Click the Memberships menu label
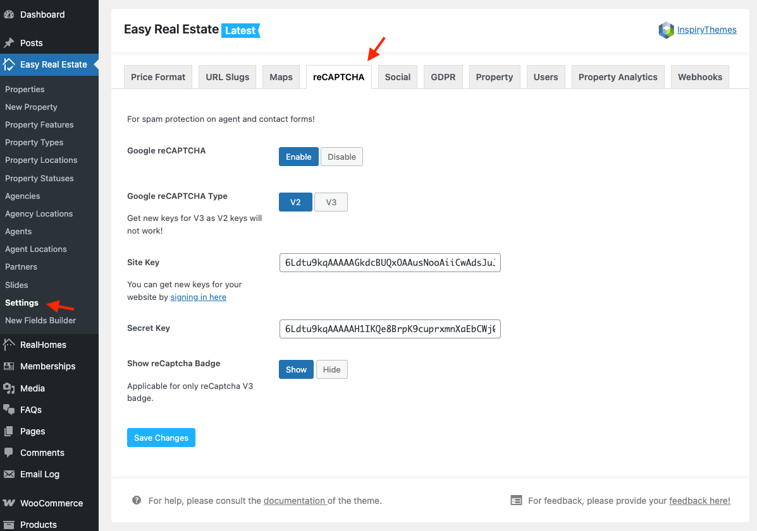Image resolution: width=757 pixels, height=531 pixels. click(48, 366)
